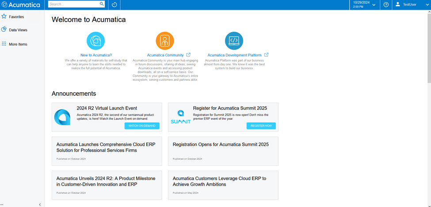Click external link icon beside Acumatica Community
The image size is (431, 207).
pos(188,55)
